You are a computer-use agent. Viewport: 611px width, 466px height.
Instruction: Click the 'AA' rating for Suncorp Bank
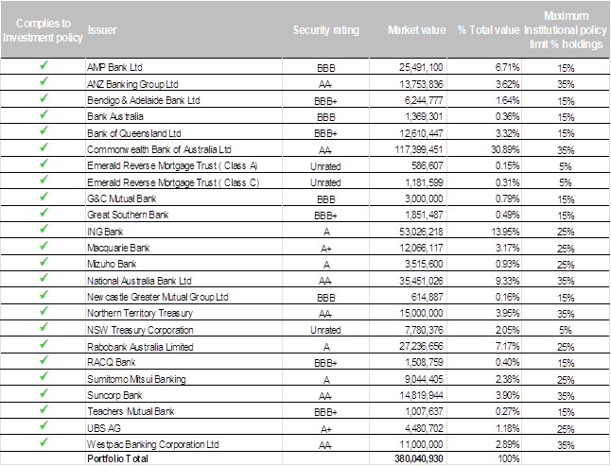point(325,396)
